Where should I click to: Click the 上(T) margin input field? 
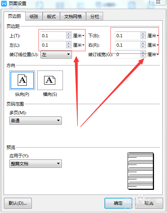point(53,36)
